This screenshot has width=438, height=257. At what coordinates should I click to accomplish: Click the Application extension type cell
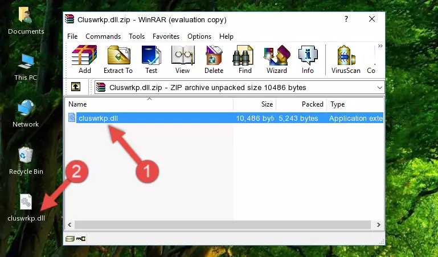pos(356,119)
